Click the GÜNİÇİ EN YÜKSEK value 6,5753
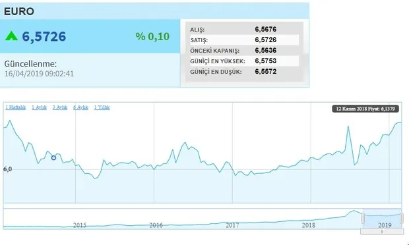Screen dimensions: 409x245 (266, 61)
